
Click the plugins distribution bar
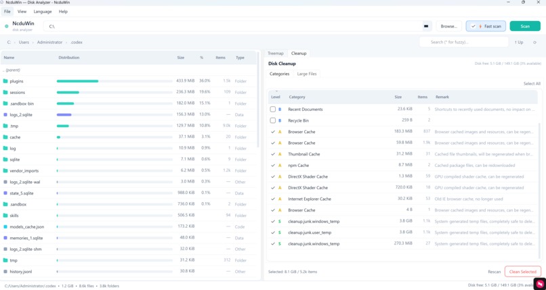click(x=77, y=81)
